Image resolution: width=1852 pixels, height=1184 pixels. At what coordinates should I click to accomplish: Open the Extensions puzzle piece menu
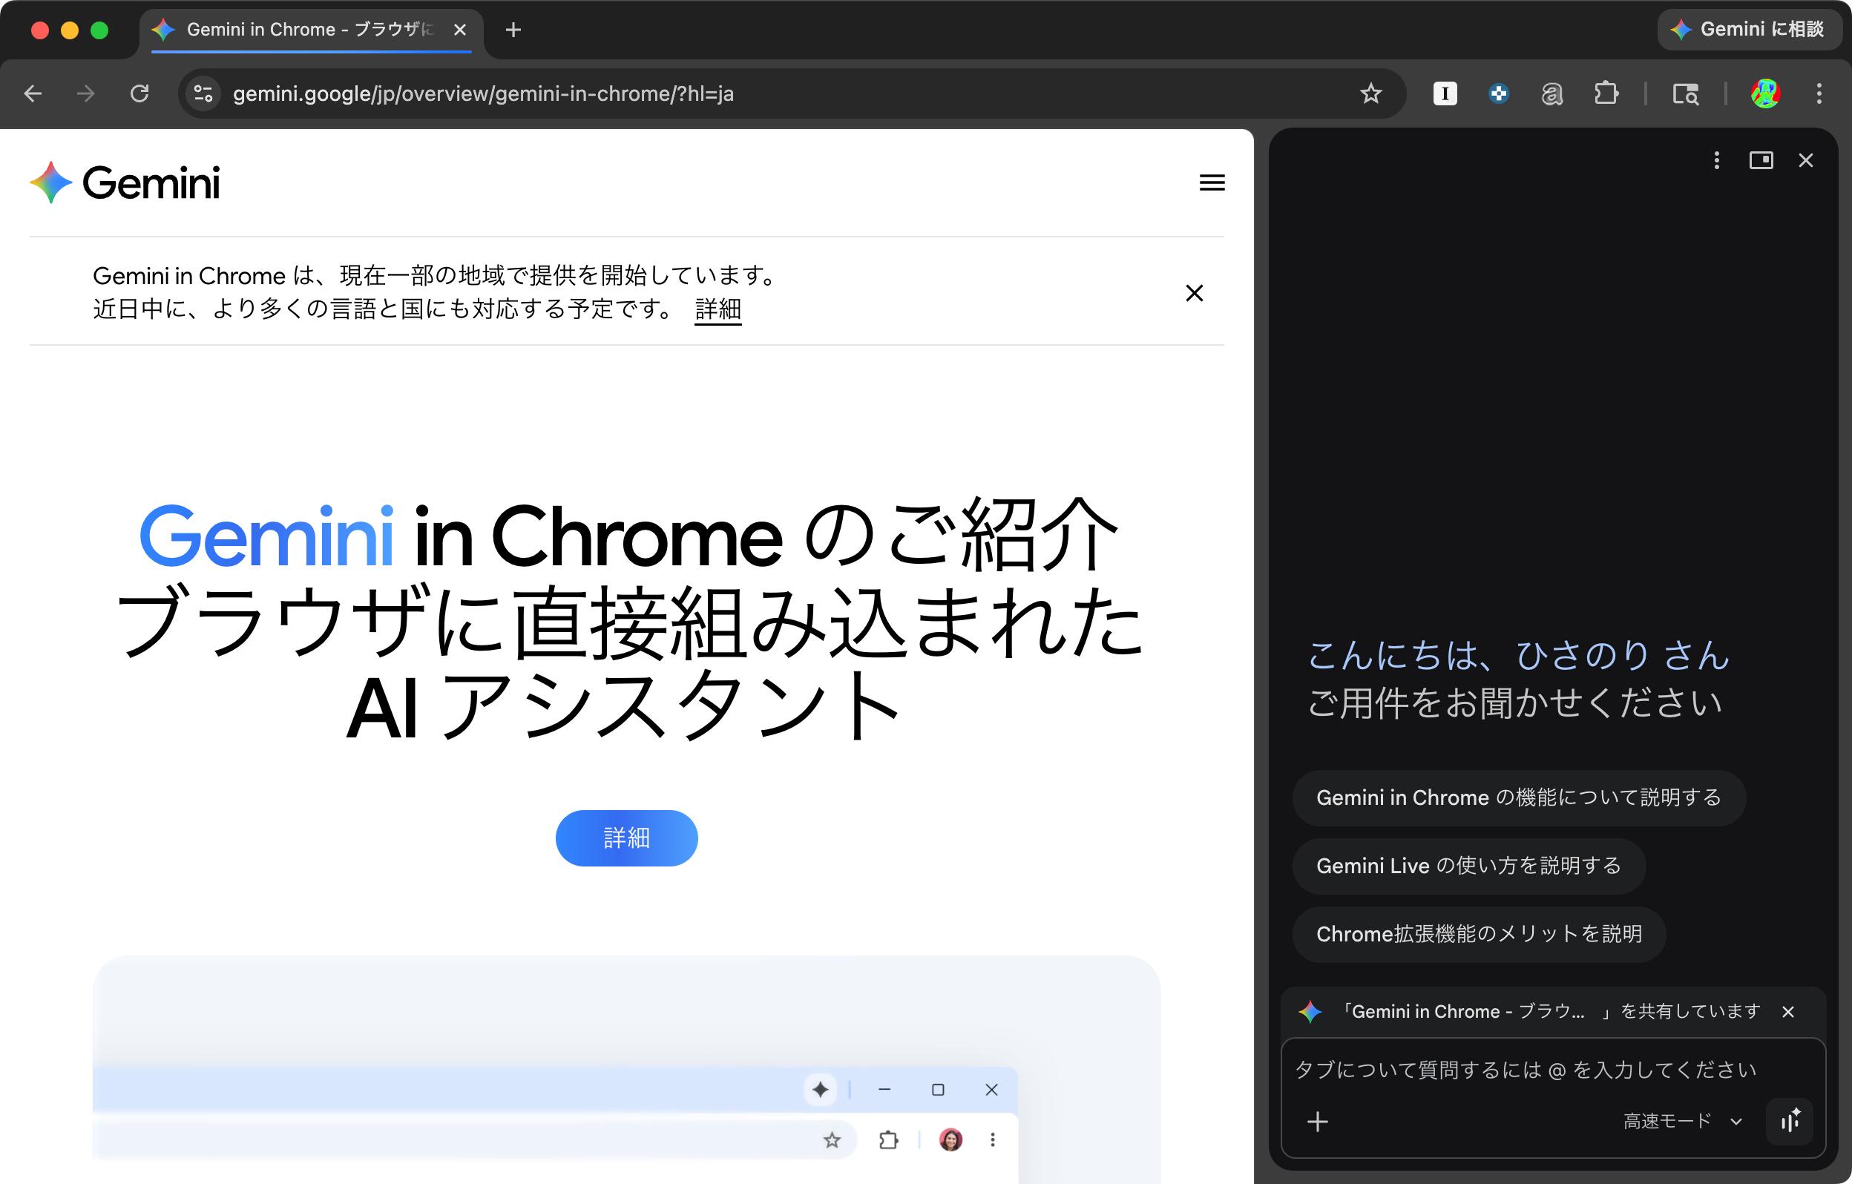1606,93
